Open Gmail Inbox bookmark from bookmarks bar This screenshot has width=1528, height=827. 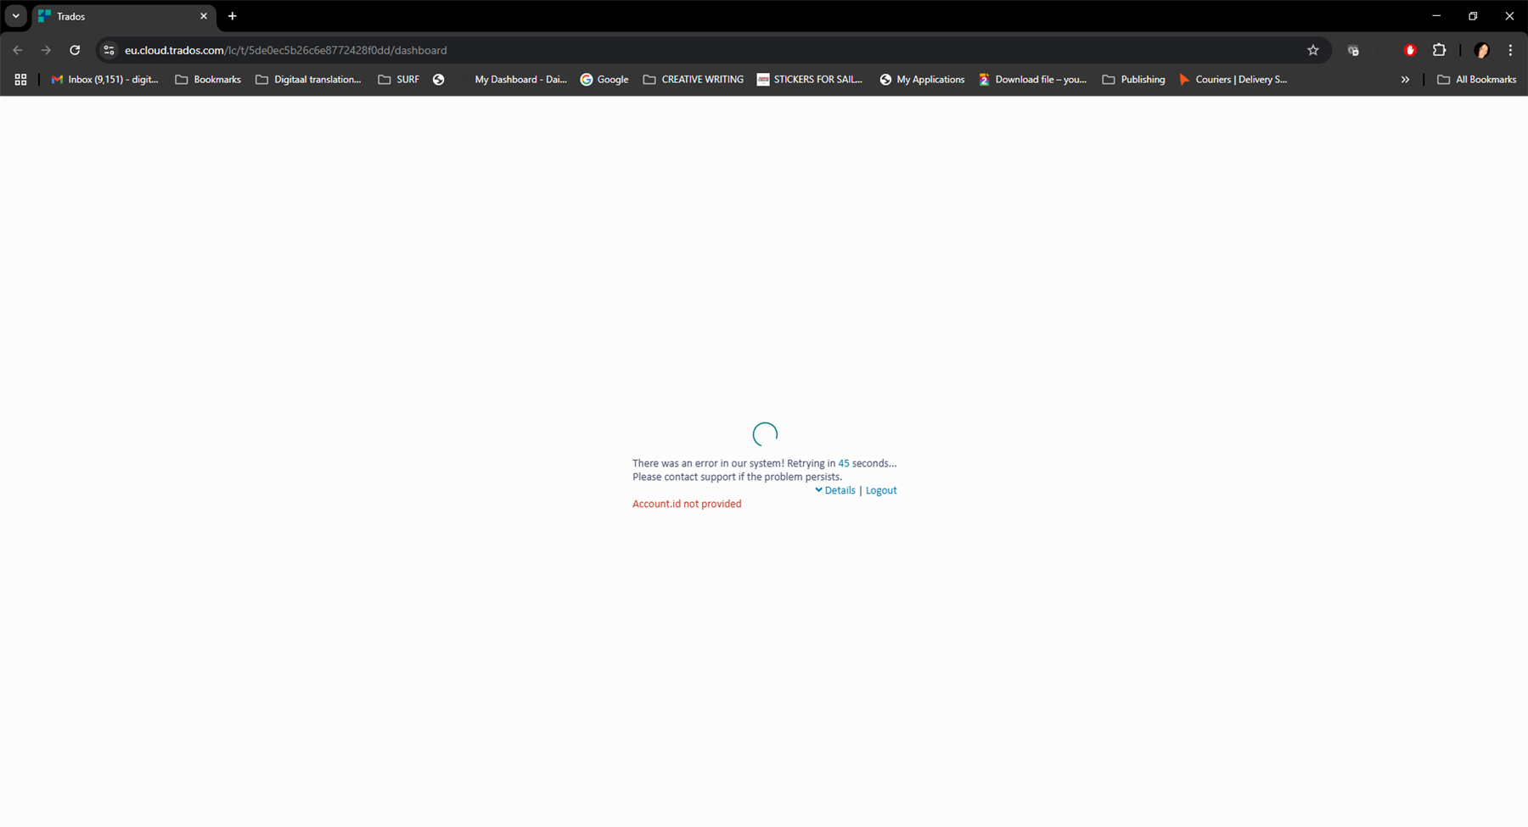click(104, 79)
